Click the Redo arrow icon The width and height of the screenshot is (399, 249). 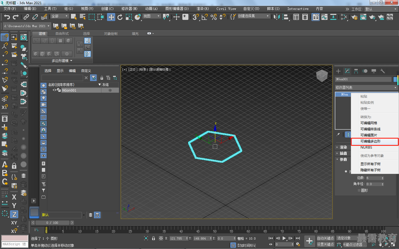click(16, 17)
